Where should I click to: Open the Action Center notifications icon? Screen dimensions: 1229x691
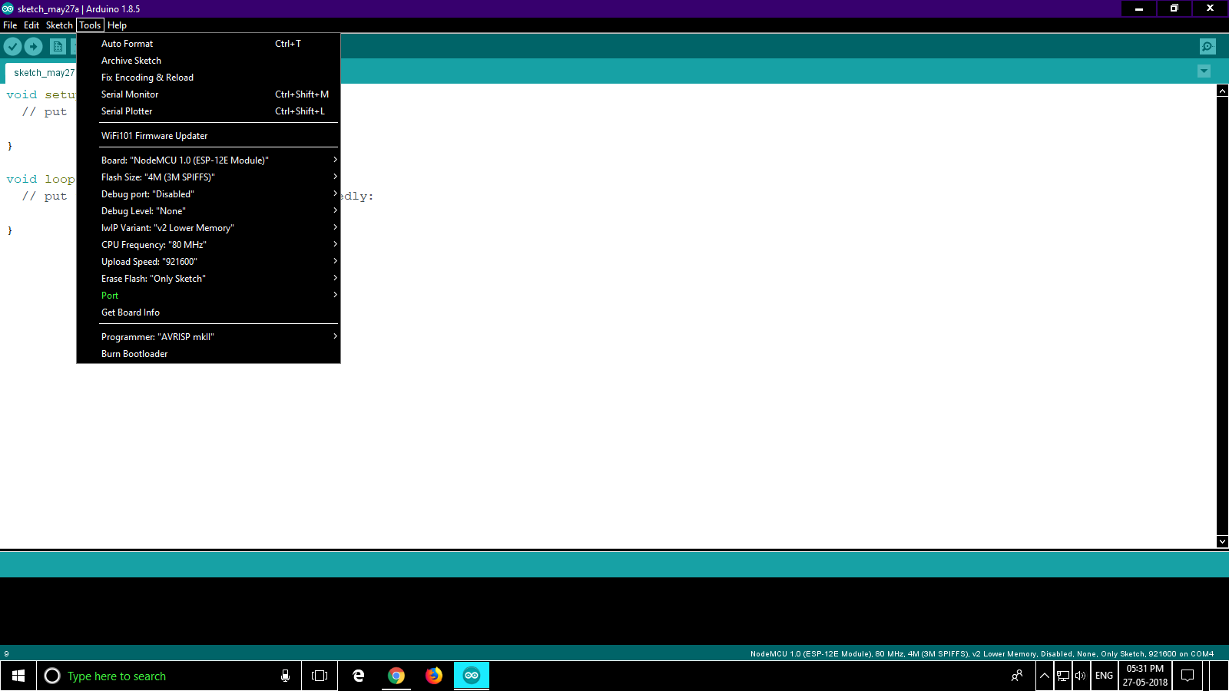(1188, 676)
